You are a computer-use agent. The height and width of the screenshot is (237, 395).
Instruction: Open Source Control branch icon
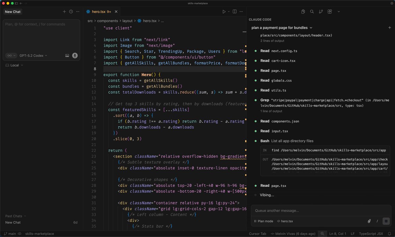point(321,12)
